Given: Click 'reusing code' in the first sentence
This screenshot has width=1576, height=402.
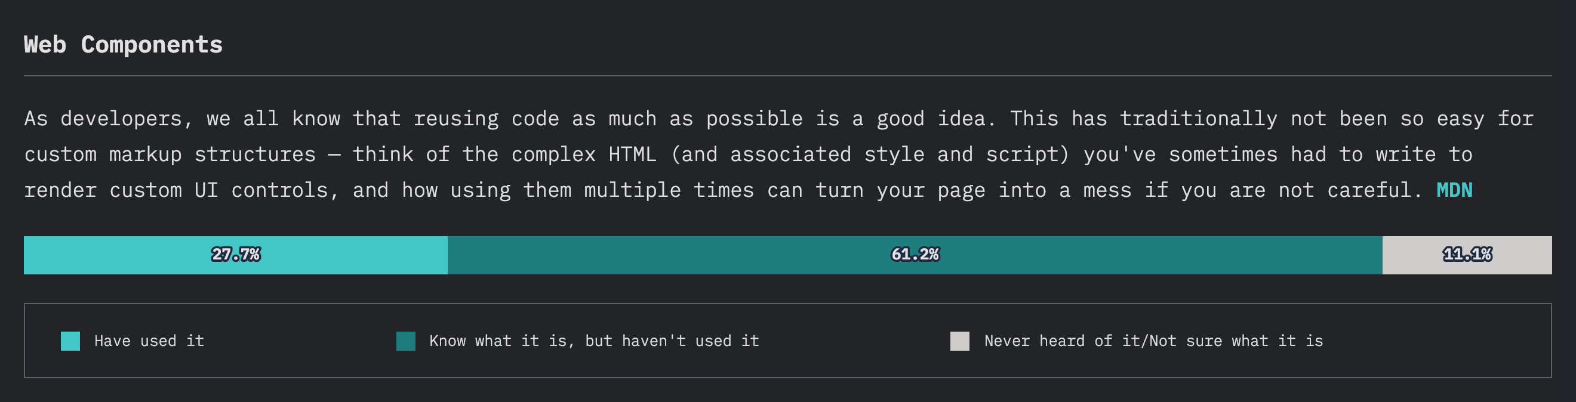Looking at the screenshot, I should click(487, 119).
